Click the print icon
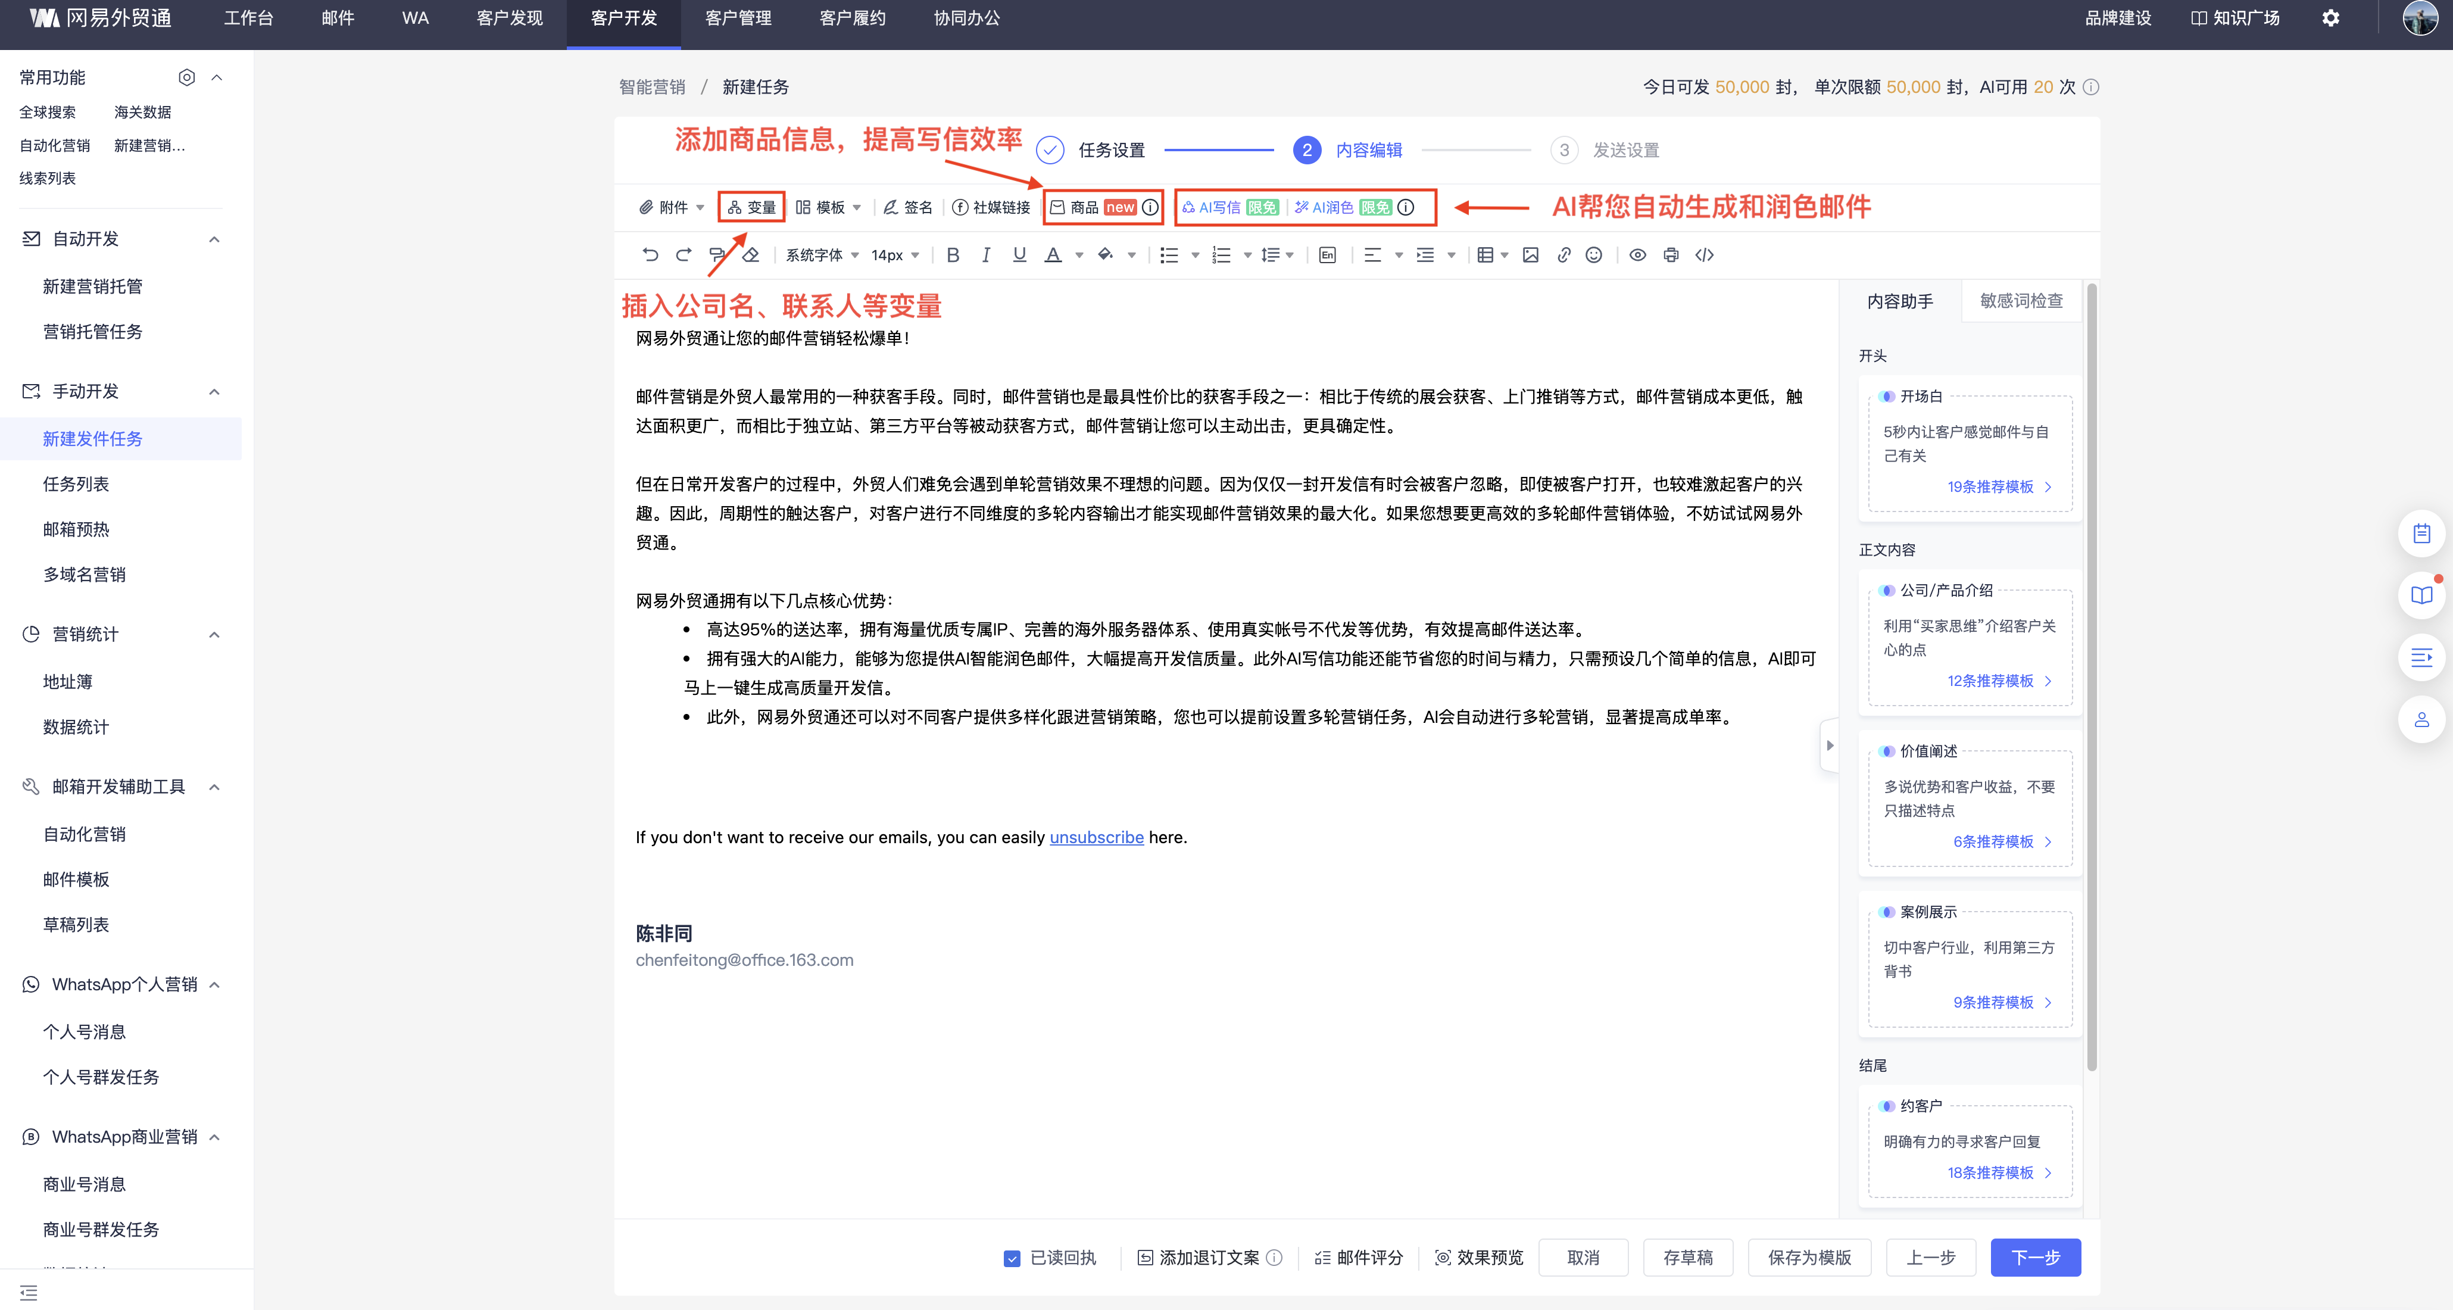Viewport: 2453px width, 1310px height. coord(1671,255)
